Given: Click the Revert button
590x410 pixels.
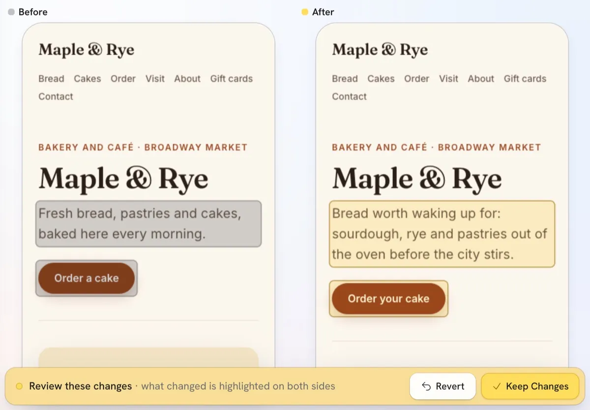Looking at the screenshot, I should (442, 386).
